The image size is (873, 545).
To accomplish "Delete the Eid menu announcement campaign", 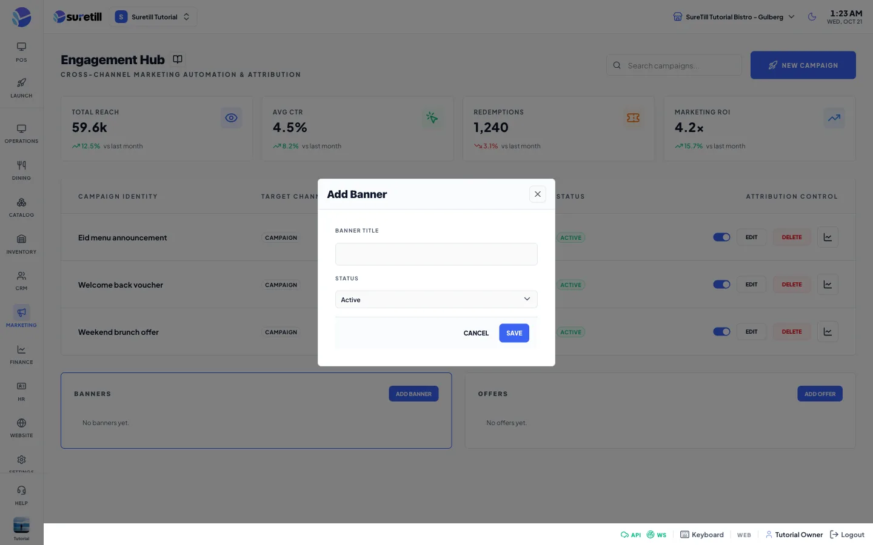I will pos(792,237).
